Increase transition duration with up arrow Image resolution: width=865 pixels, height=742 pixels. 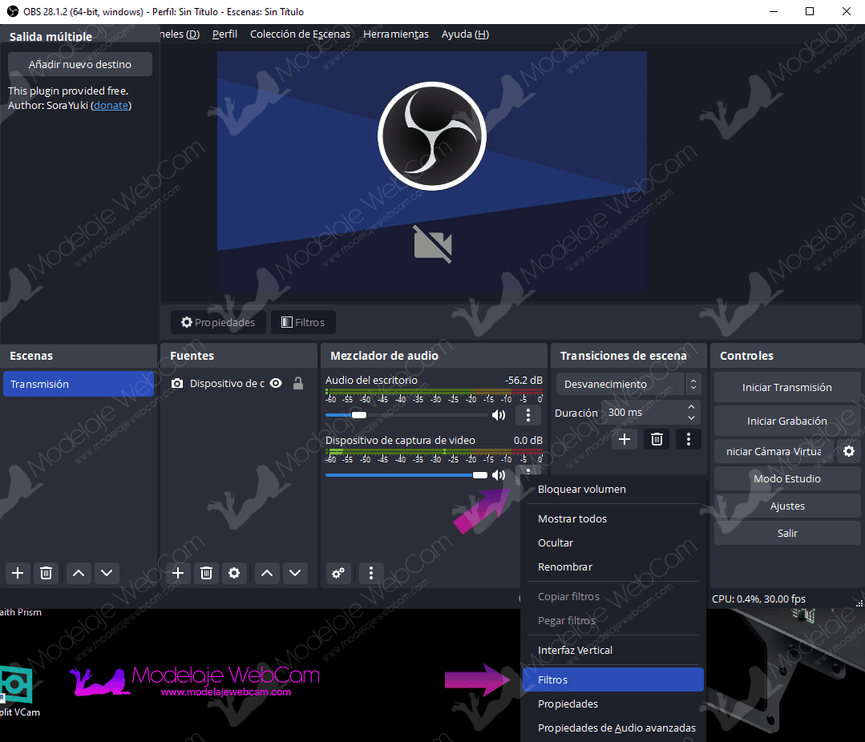[691, 407]
